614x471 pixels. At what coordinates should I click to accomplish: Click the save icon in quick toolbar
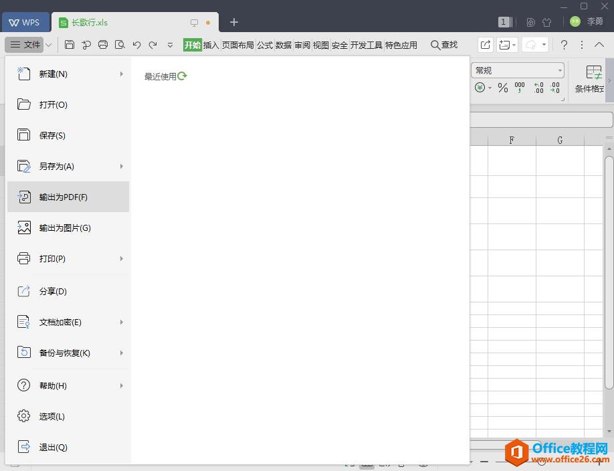(x=70, y=45)
